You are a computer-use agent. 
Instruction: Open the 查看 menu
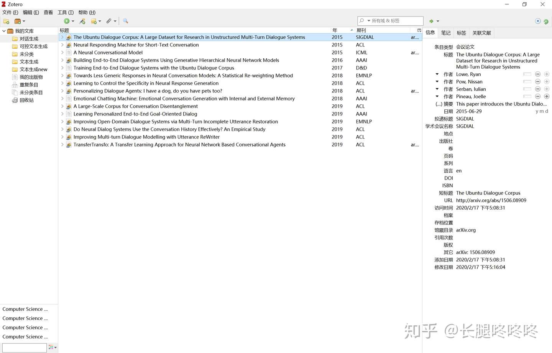click(48, 12)
